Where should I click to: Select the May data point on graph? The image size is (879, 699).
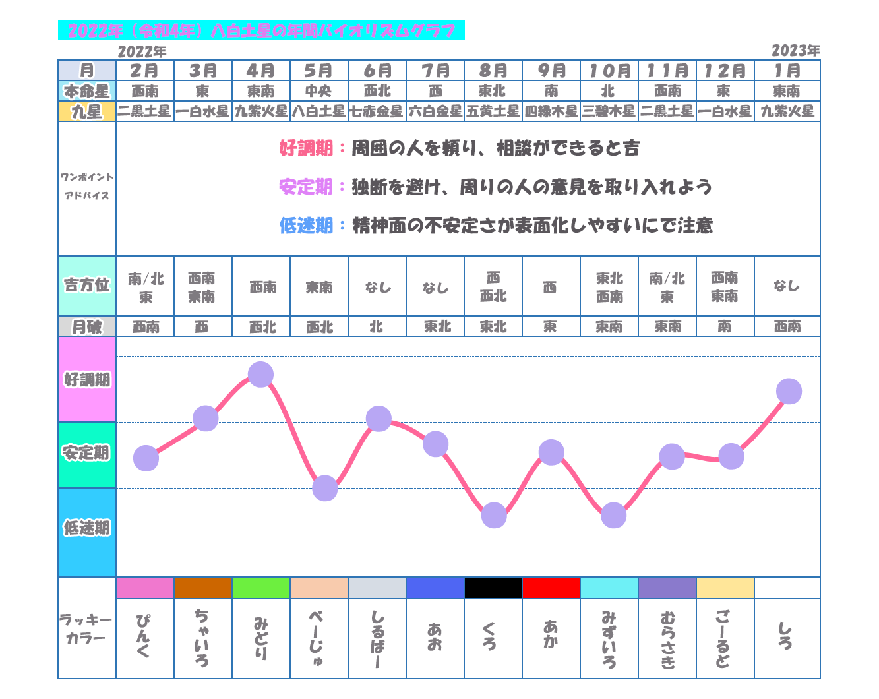tap(324, 489)
